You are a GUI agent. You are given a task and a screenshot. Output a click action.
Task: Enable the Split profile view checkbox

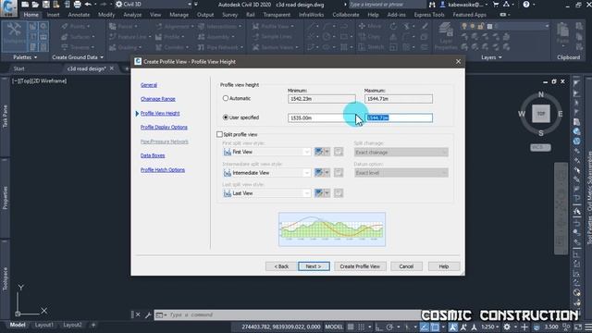pos(219,134)
